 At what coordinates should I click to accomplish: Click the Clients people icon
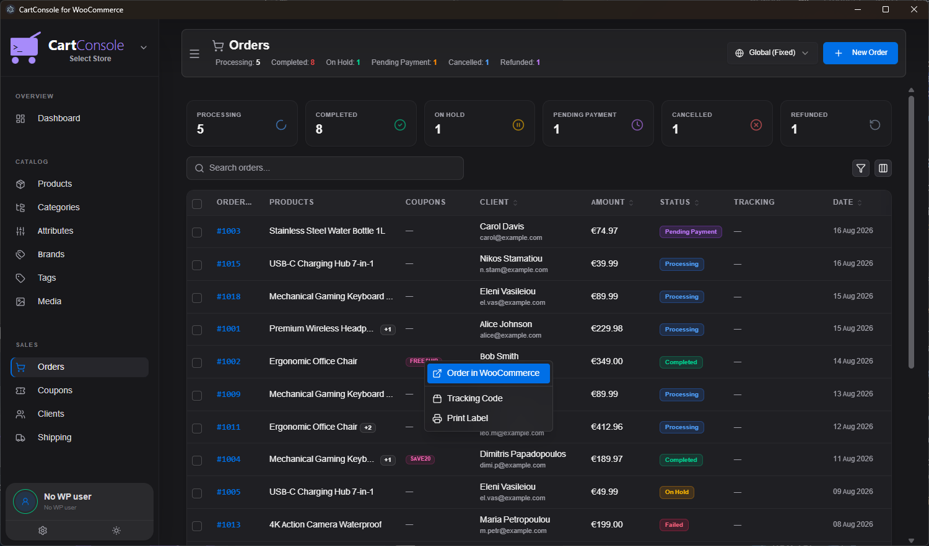20,414
